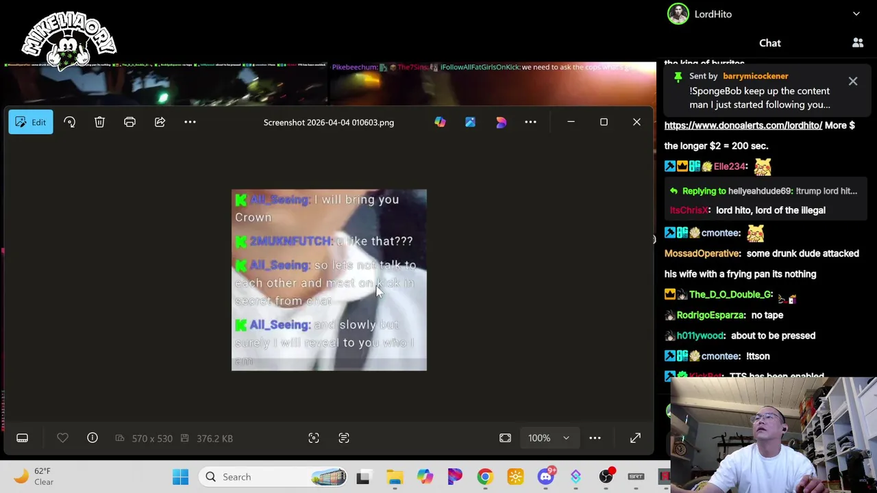Fit image to window icon

(x=505, y=438)
